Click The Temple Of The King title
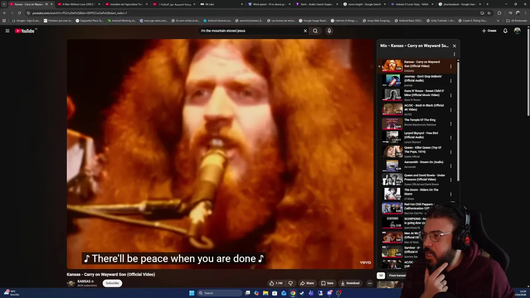The image size is (530, 298). point(419,120)
